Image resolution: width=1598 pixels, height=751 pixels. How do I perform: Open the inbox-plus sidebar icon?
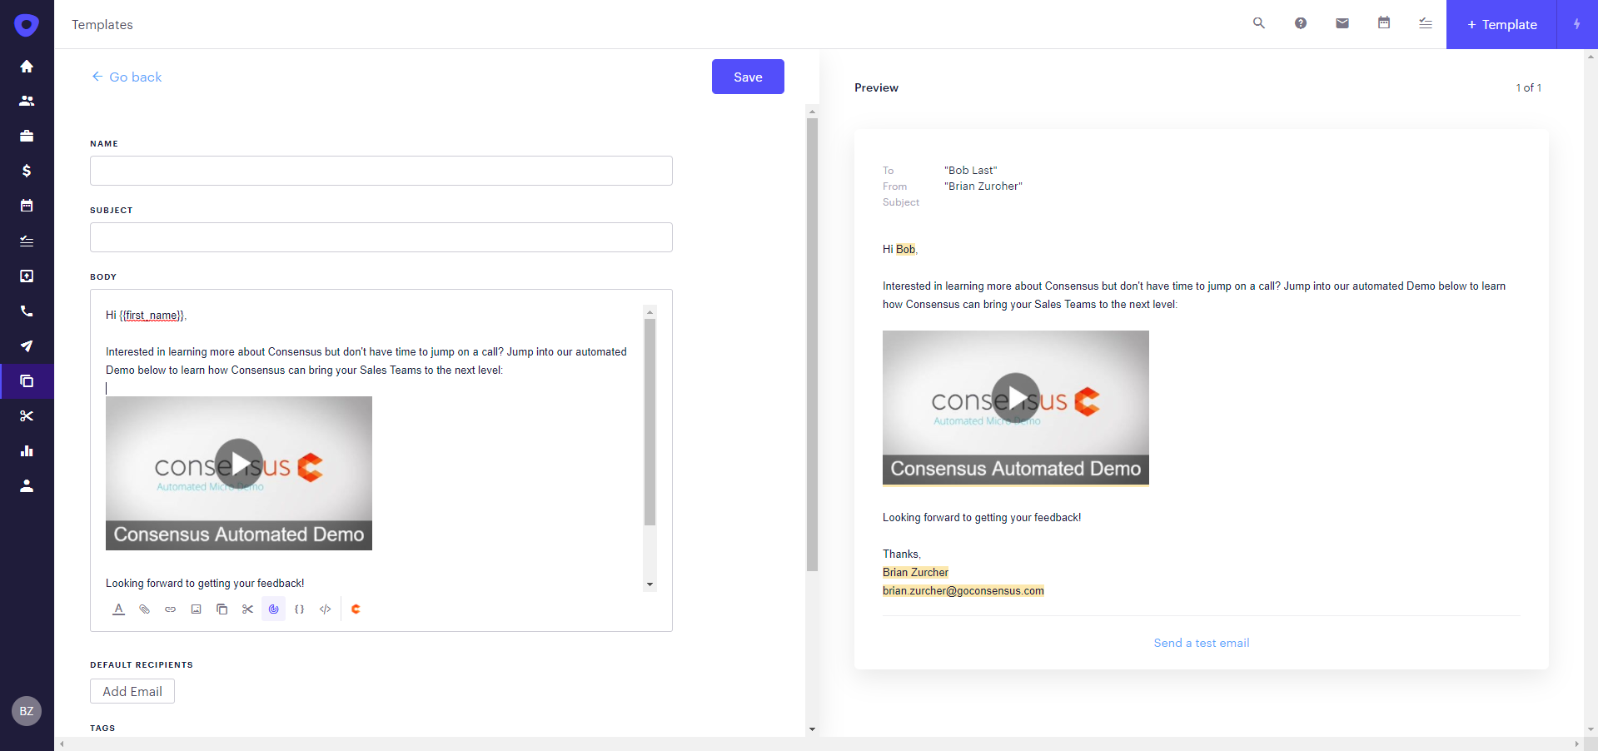pyautogui.click(x=27, y=276)
